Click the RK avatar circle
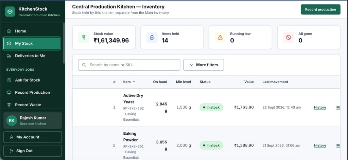The height and width of the screenshot is (160, 348). pos(12,120)
